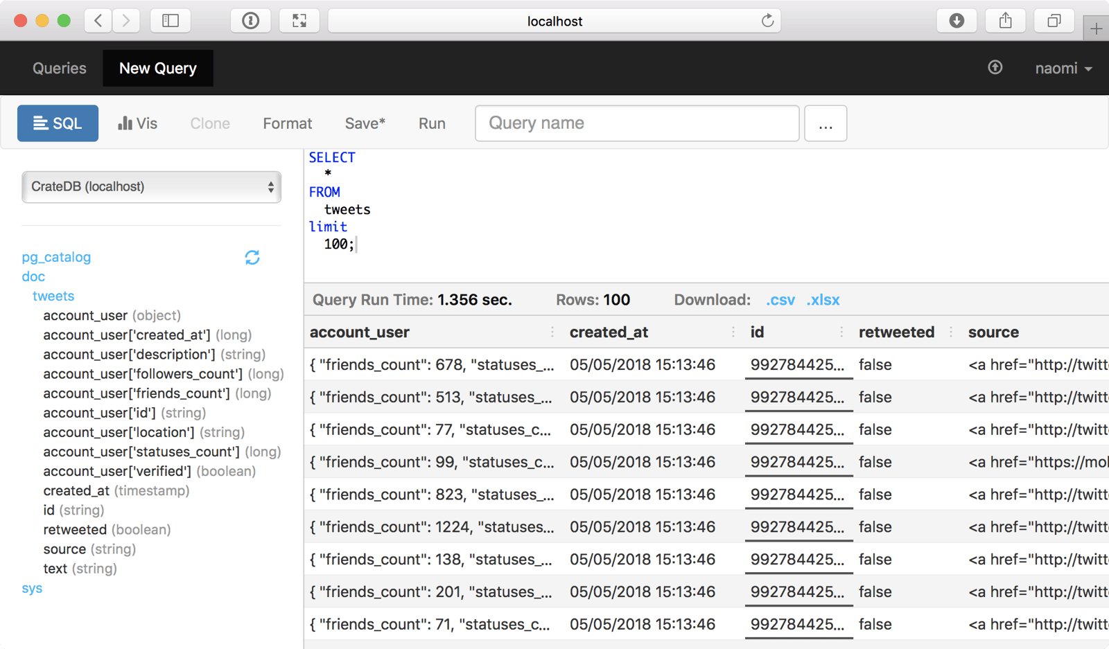Open Safari downloads icon
Screen dimensions: 1109x649
[957, 20]
